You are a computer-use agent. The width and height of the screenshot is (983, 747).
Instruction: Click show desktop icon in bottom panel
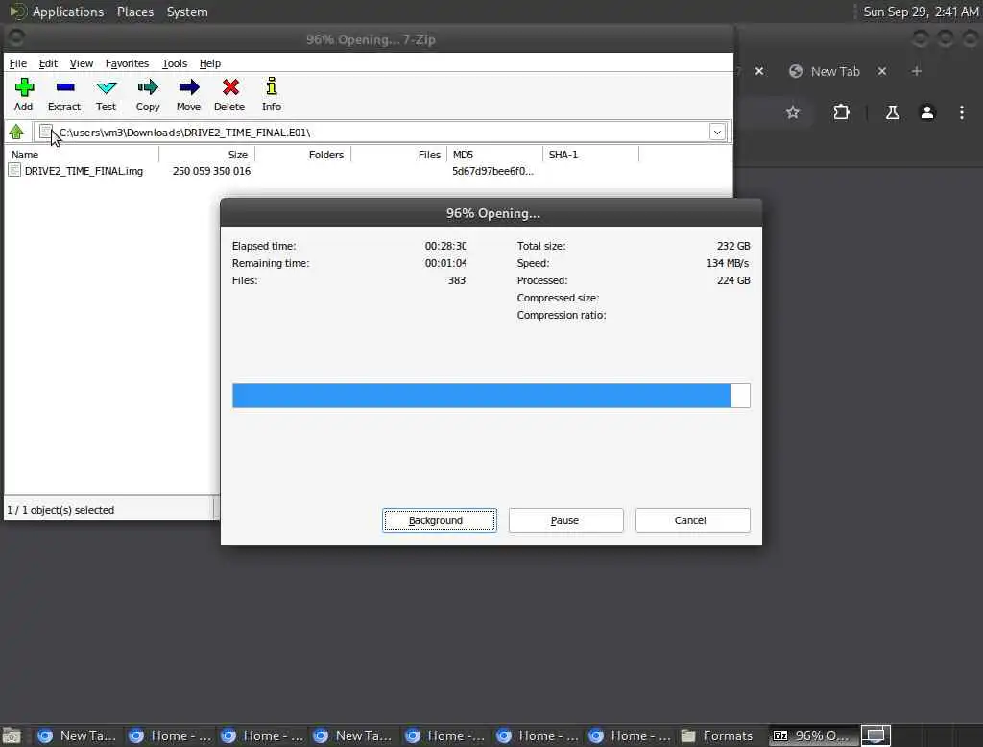point(12,735)
